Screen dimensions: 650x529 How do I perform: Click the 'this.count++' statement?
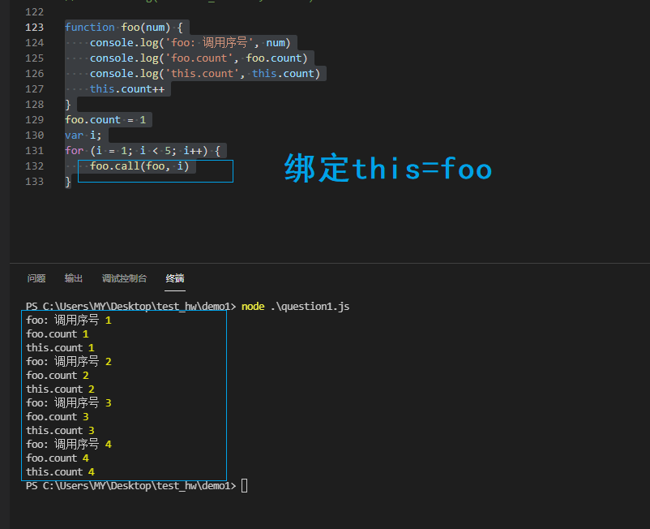[127, 88]
